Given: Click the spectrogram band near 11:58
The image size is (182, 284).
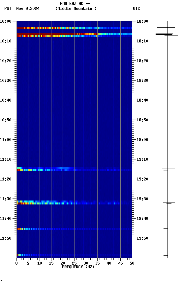Looking at the screenshot, I should [x=74, y=255].
